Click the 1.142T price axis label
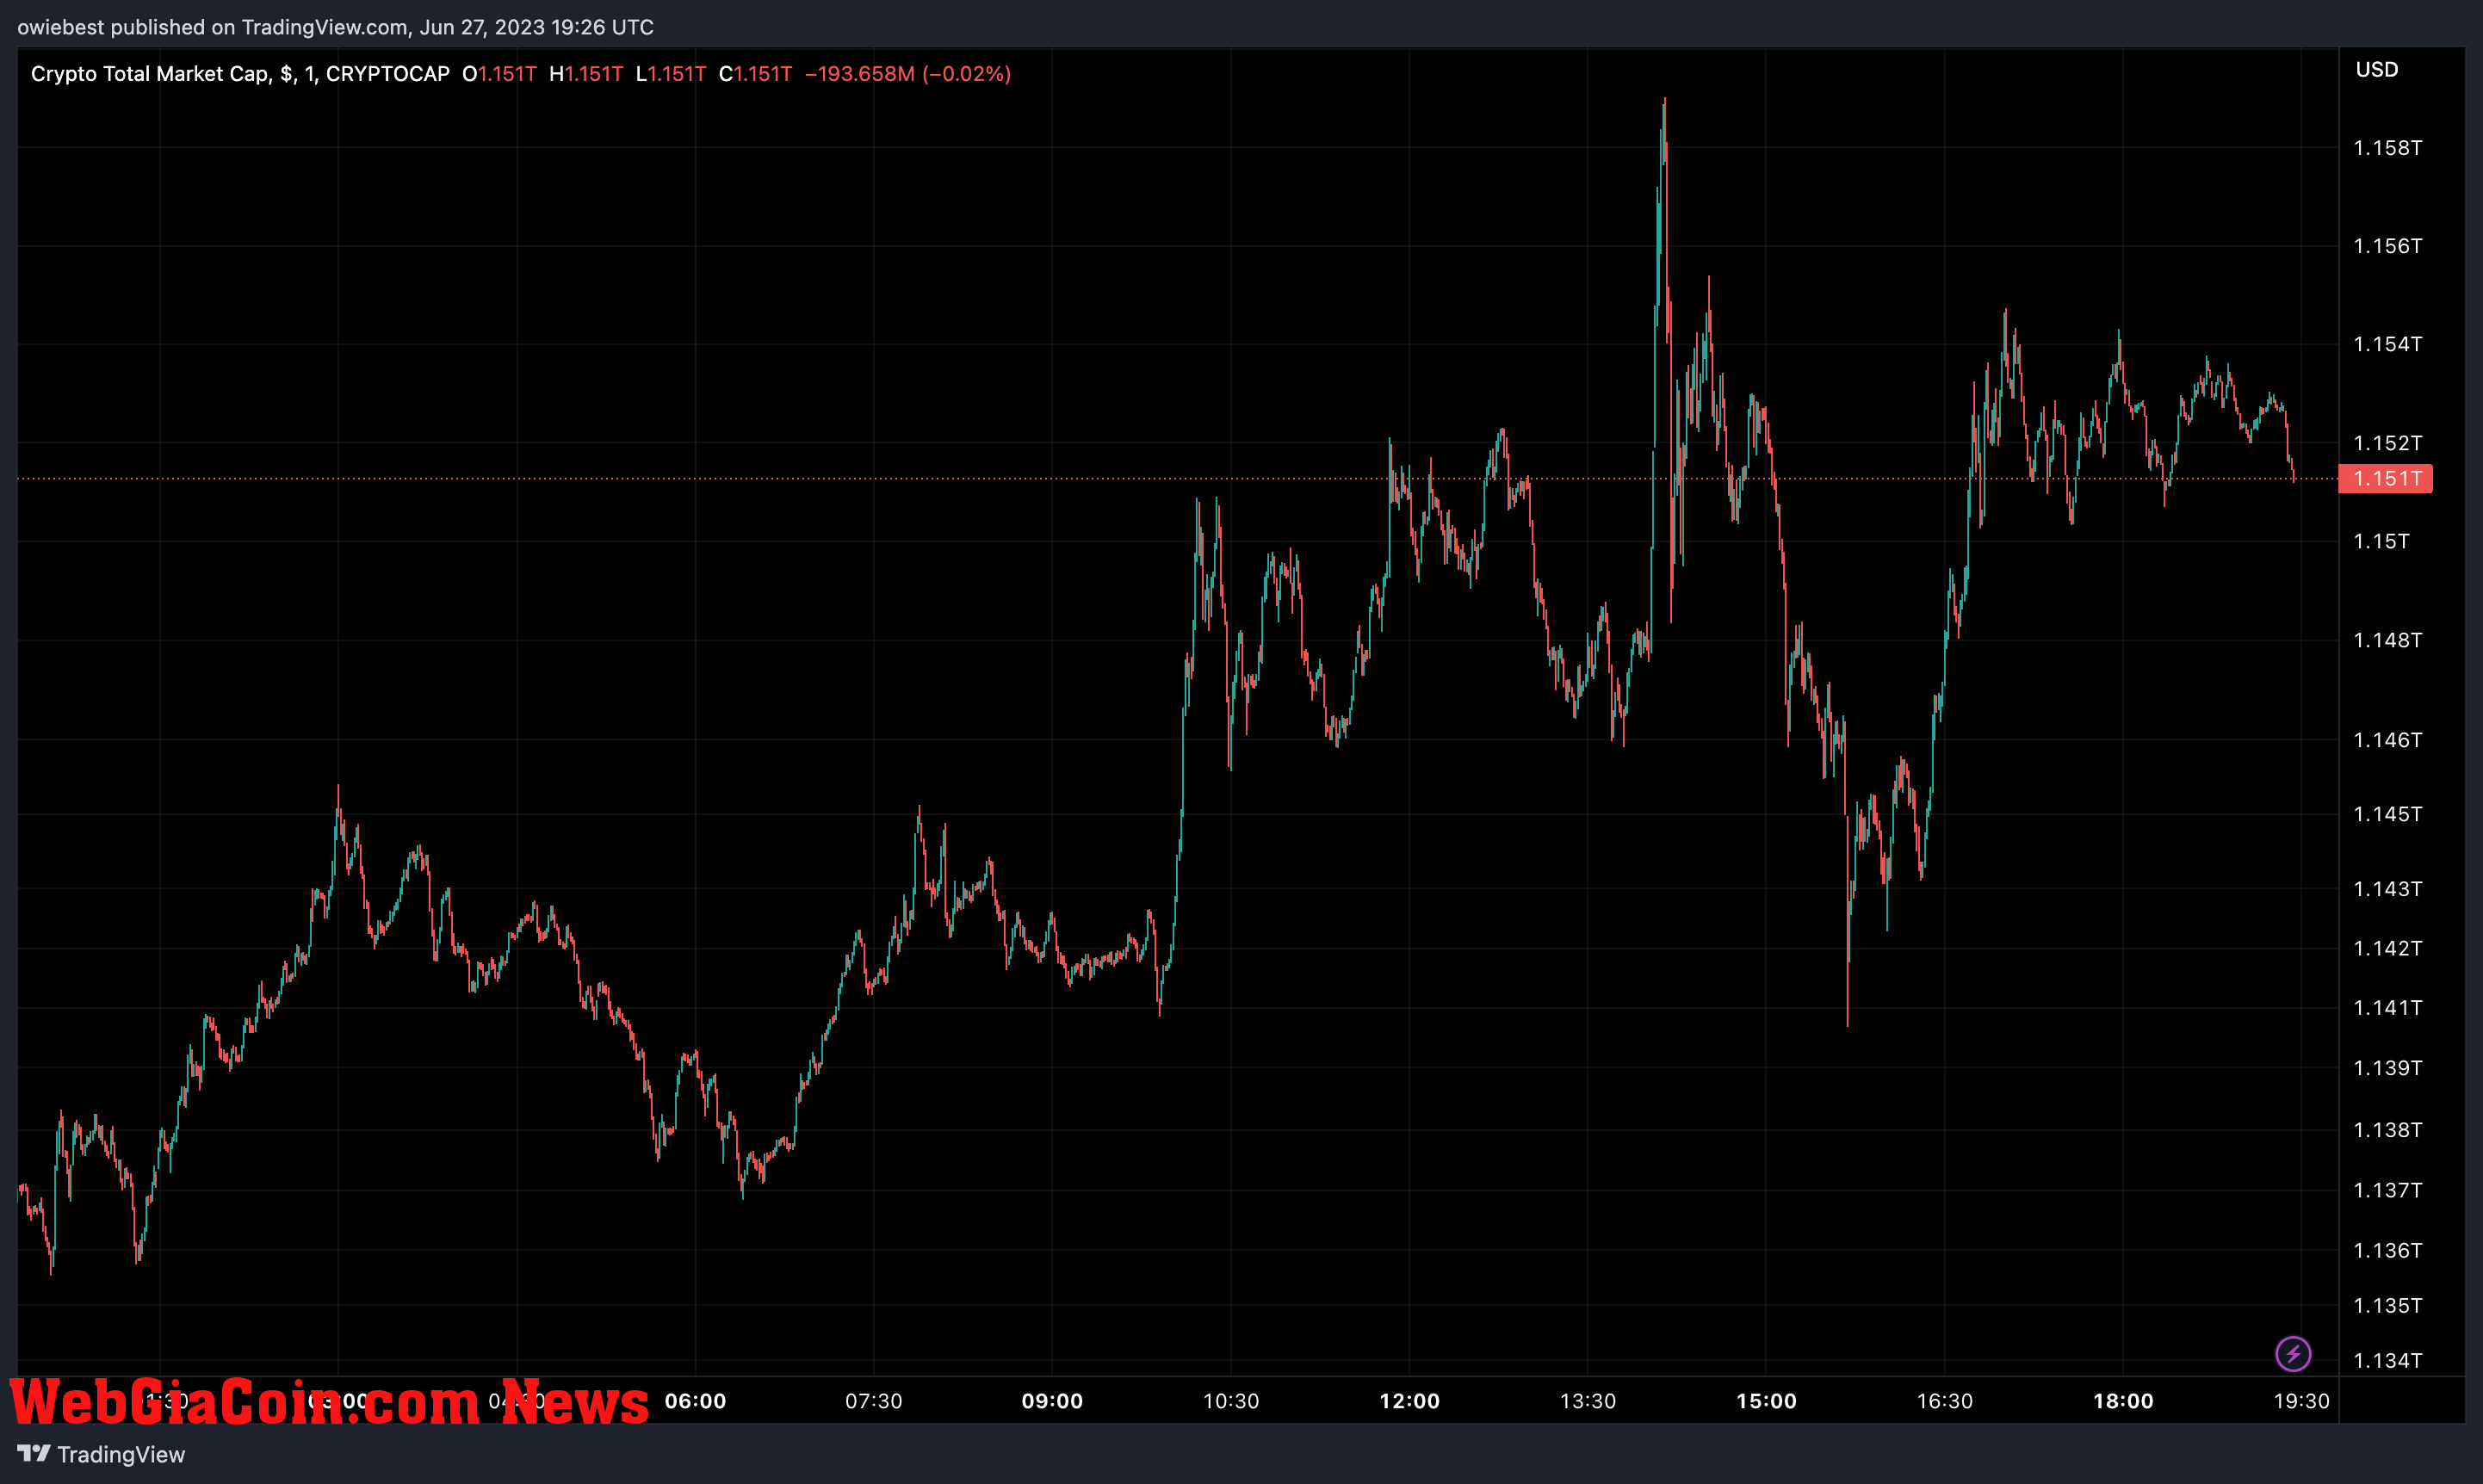This screenshot has width=2483, height=1484. pyautogui.click(x=2388, y=948)
